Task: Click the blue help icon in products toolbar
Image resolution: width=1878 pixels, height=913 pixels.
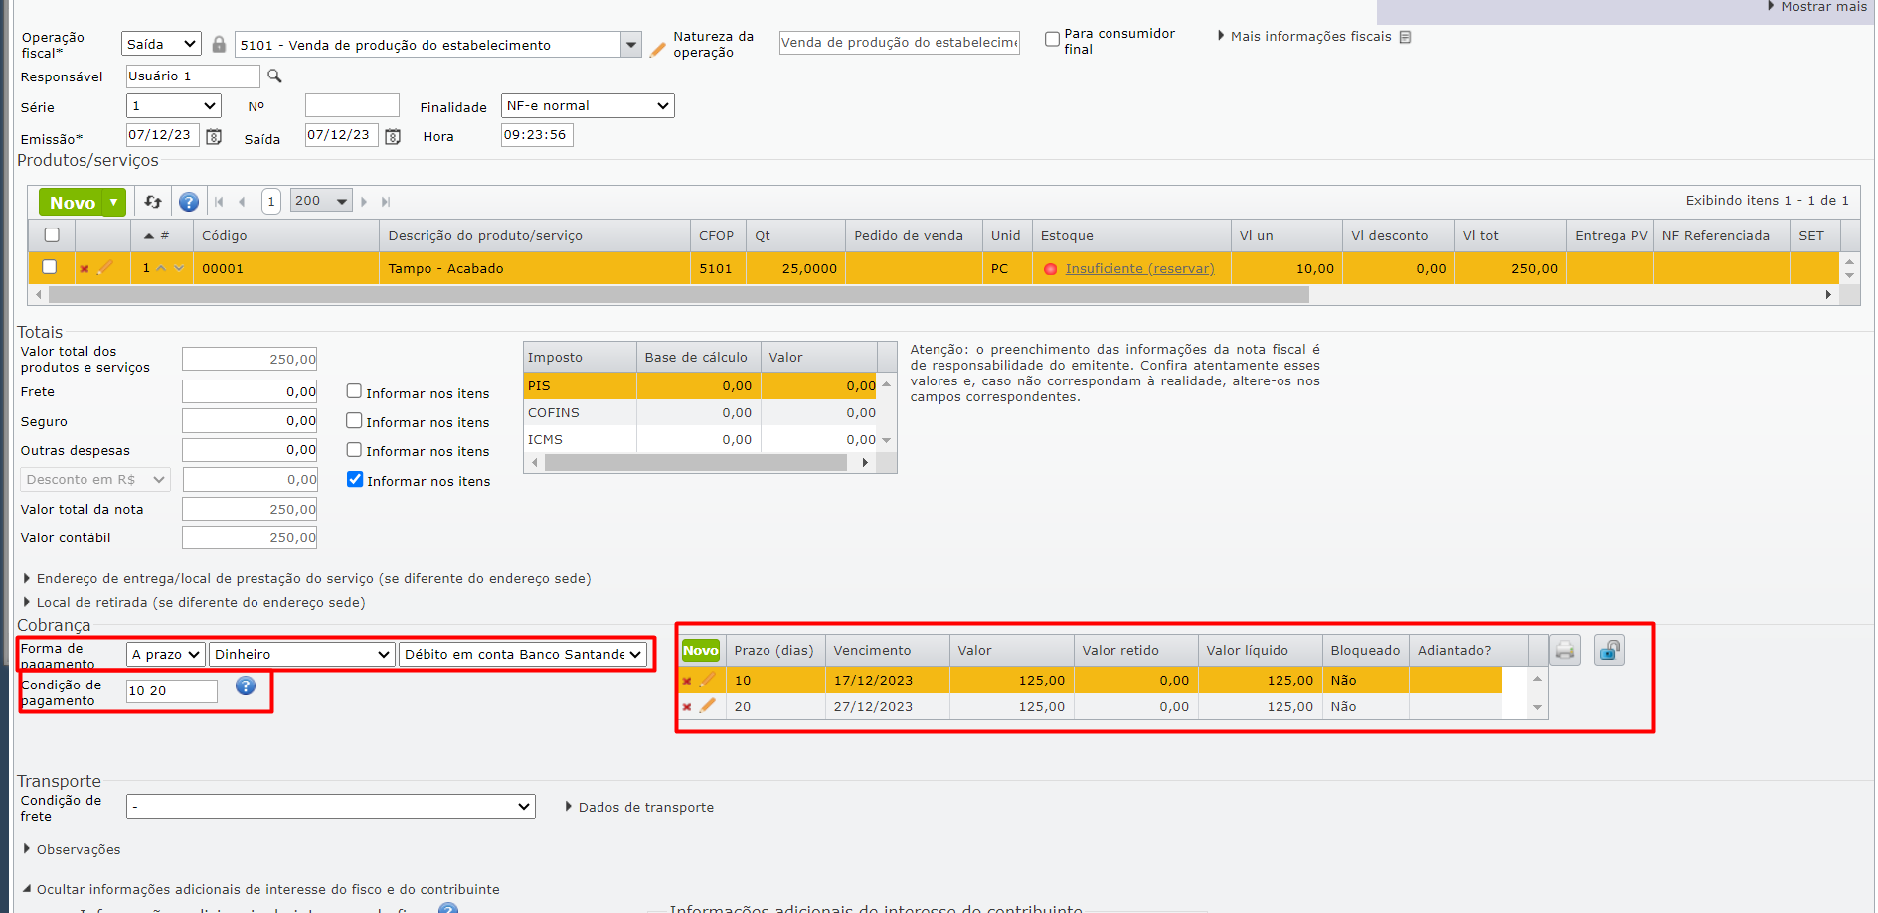Action: (189, 202)
